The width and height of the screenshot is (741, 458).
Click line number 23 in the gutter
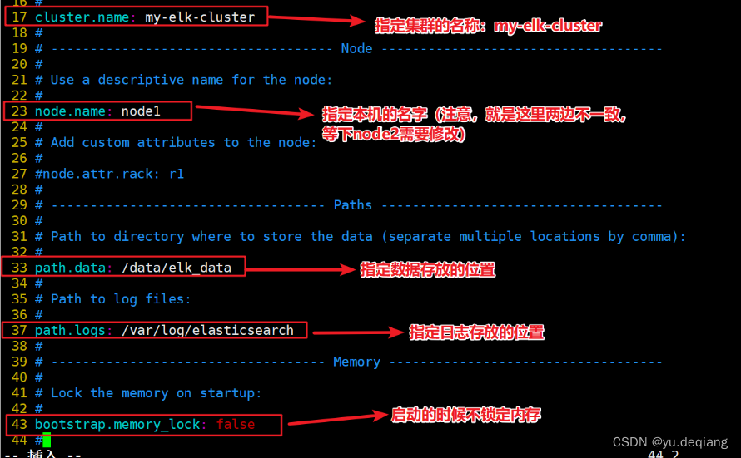click(x=19, y=111)
